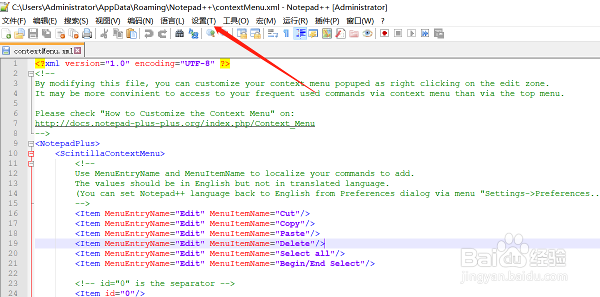Collapse ScintillaContextMenu fold at line 10
Screen dimensions: 600x297
coord(31,153)
